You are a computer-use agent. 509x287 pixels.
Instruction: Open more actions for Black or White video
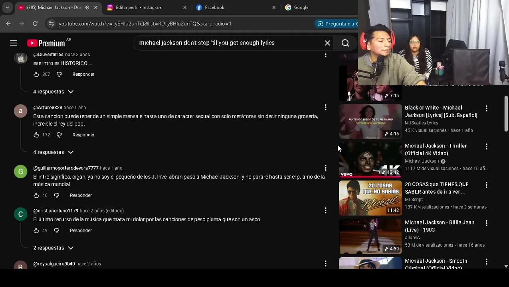coord(486,108)
